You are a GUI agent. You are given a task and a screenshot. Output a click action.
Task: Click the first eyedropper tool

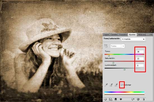pos(106,85)
